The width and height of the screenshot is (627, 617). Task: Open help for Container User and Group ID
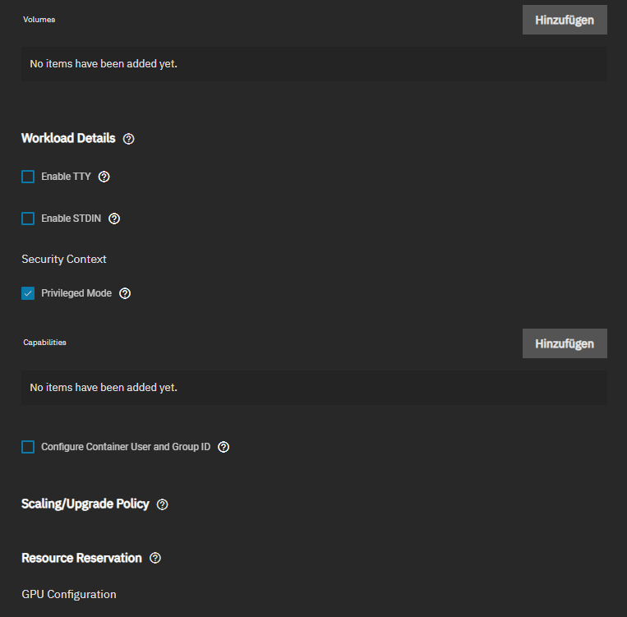point(224,447)
